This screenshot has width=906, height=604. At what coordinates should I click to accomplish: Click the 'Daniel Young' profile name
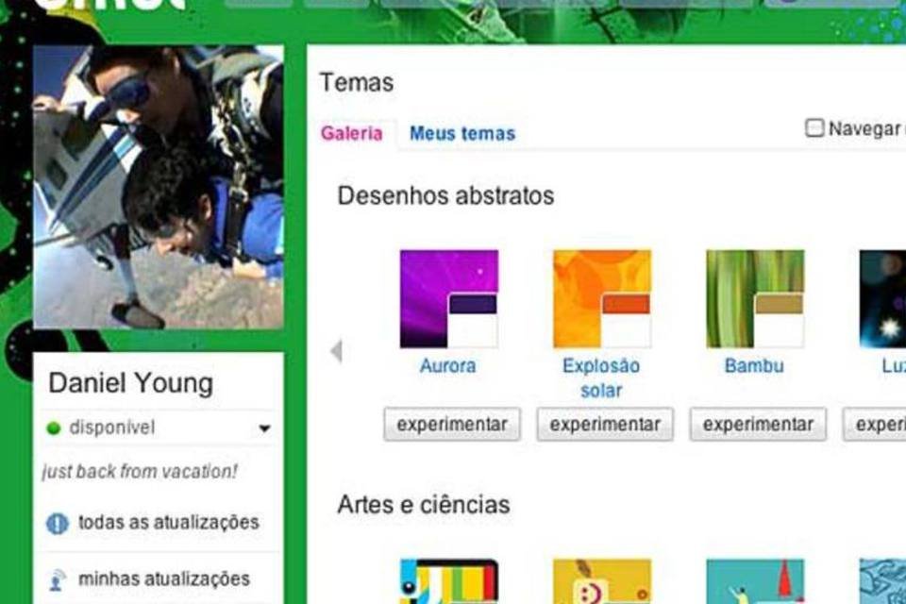click(x=131, y=383)
